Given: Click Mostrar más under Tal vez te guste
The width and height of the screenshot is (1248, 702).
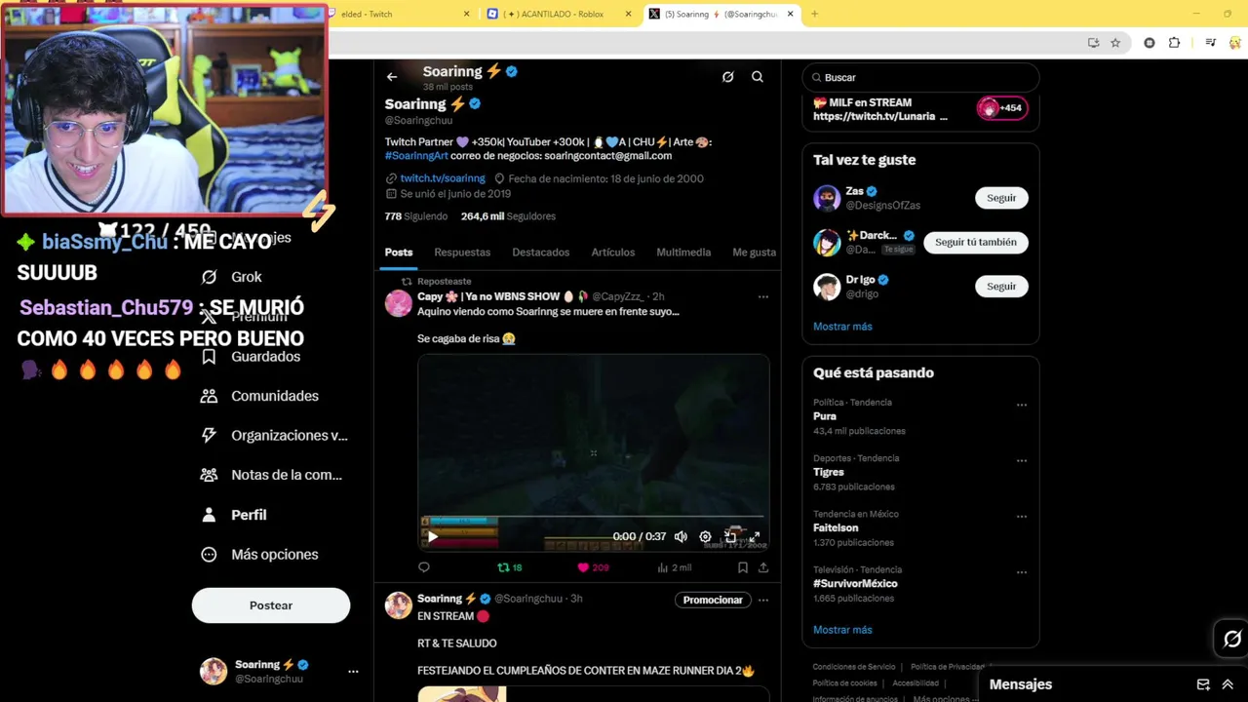Looking at the screenshot, I should pyautogui.click(x=842, y=327).
